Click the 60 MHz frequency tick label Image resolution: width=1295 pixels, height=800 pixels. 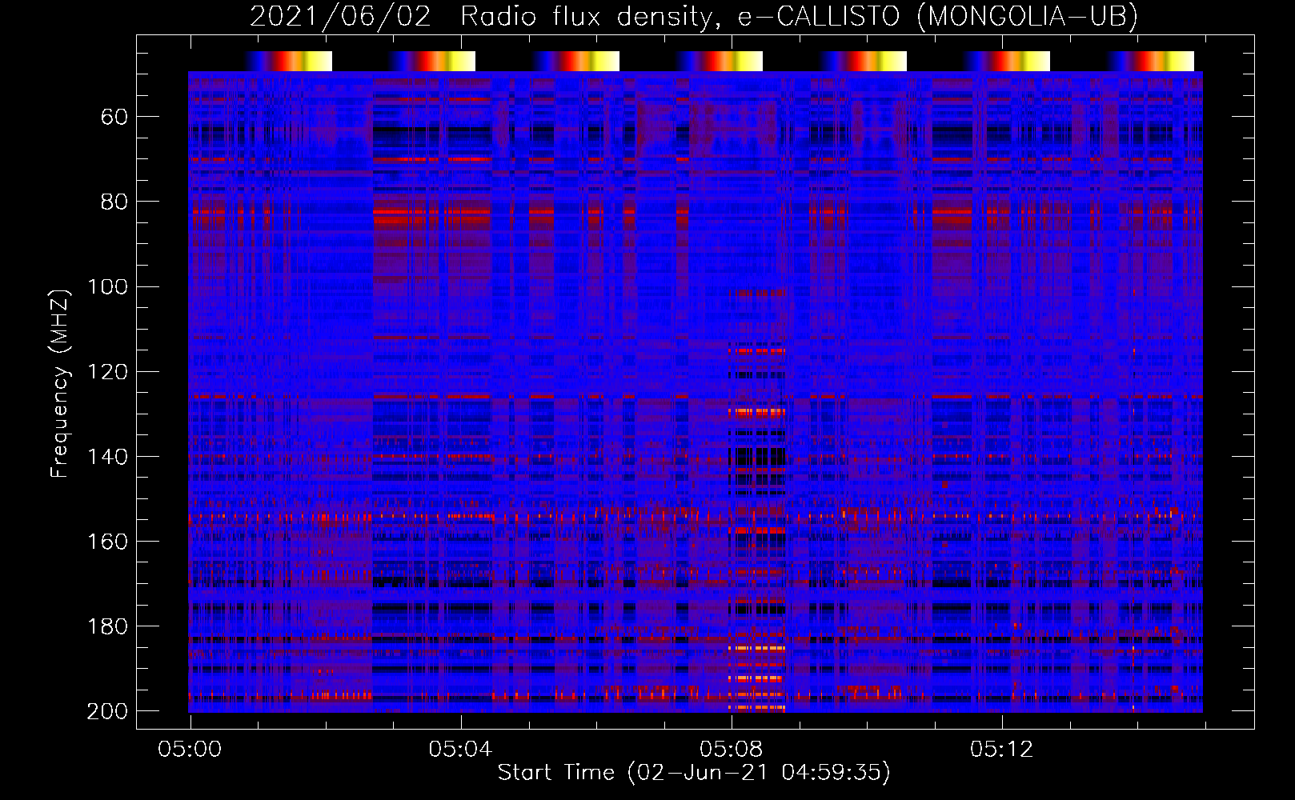pyautogui.click(x=114, y=117)
